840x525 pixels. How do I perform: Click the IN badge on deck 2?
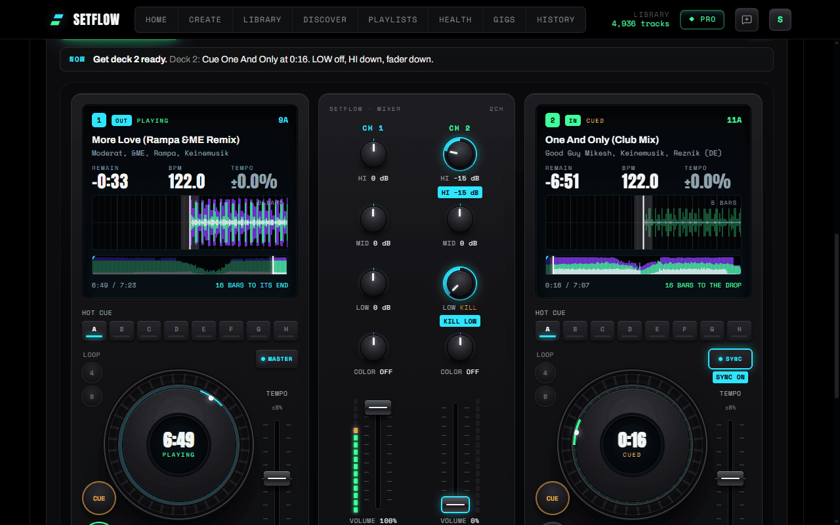[x=572, y=121]
